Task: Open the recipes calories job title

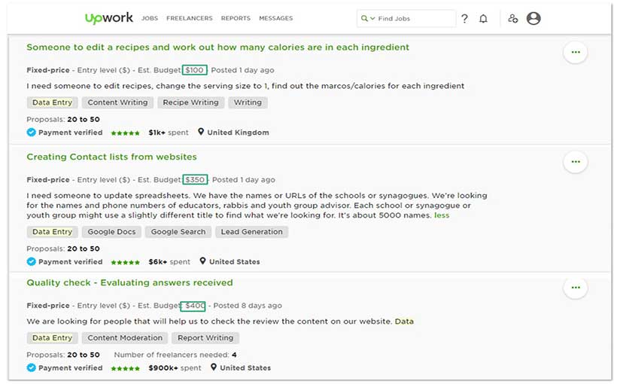Action: [218, 47]
